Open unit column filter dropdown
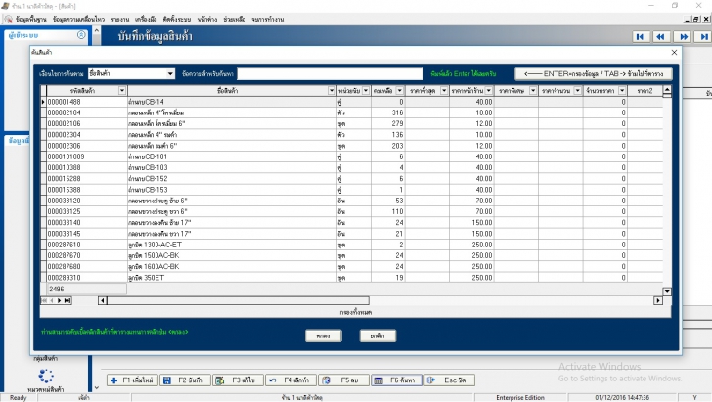The width and height of the screenshot is (712, 402). coord(366,90)
